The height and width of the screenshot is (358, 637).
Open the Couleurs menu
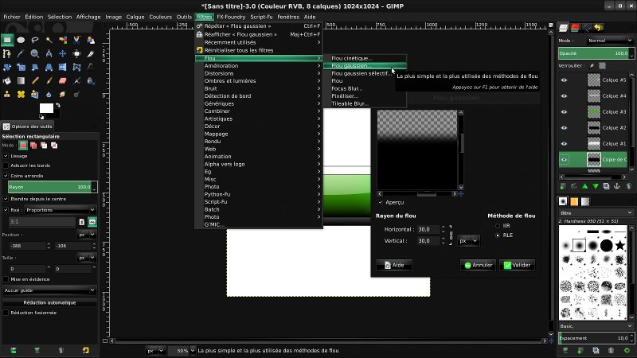(161, 17)
